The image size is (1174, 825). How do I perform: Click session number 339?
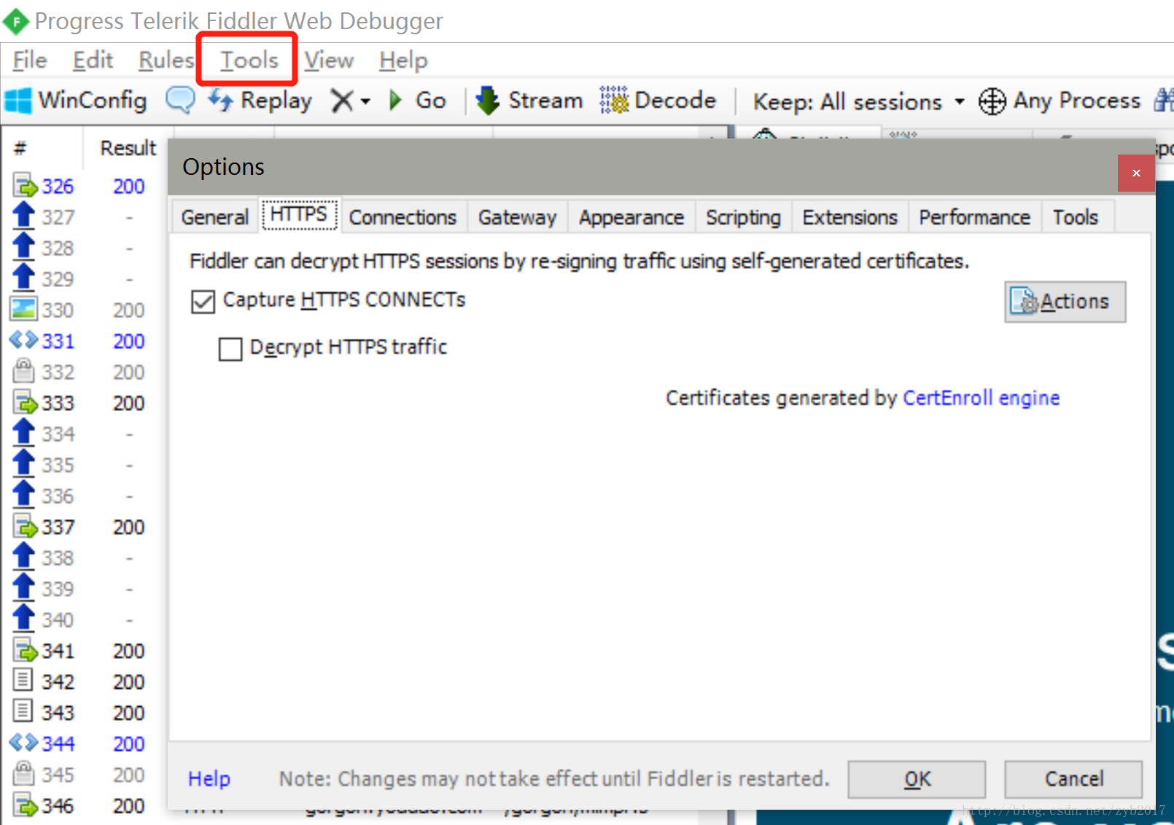pos(58,588)
